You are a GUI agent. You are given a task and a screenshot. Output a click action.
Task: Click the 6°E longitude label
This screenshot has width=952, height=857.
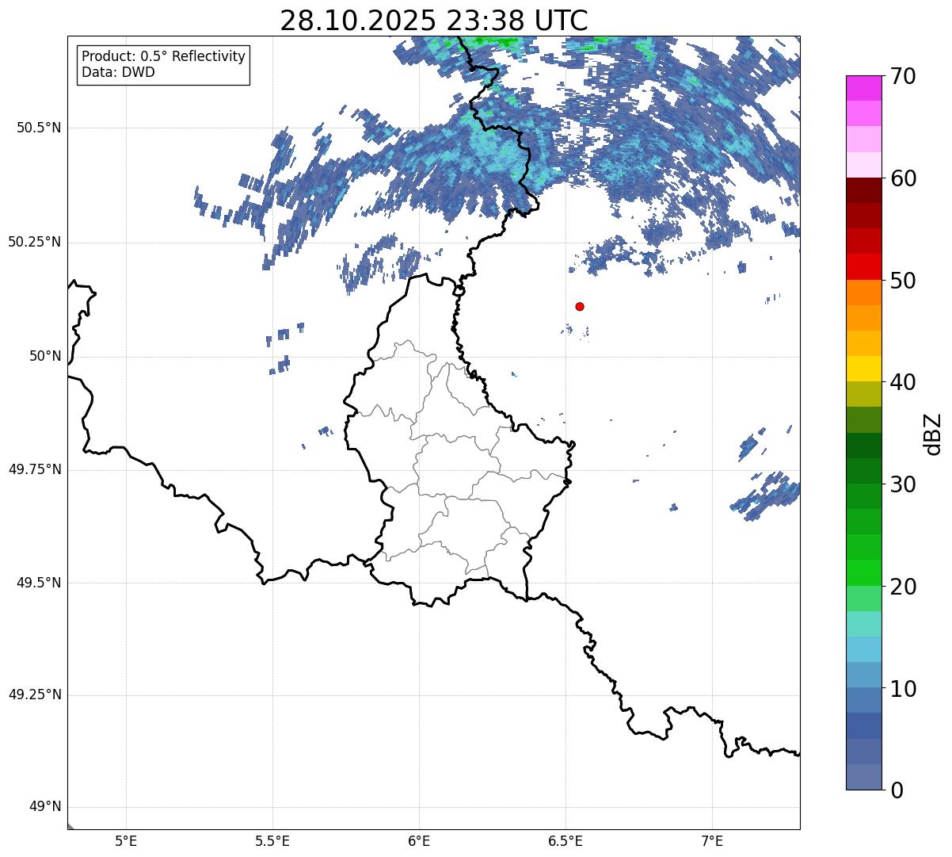419,840
